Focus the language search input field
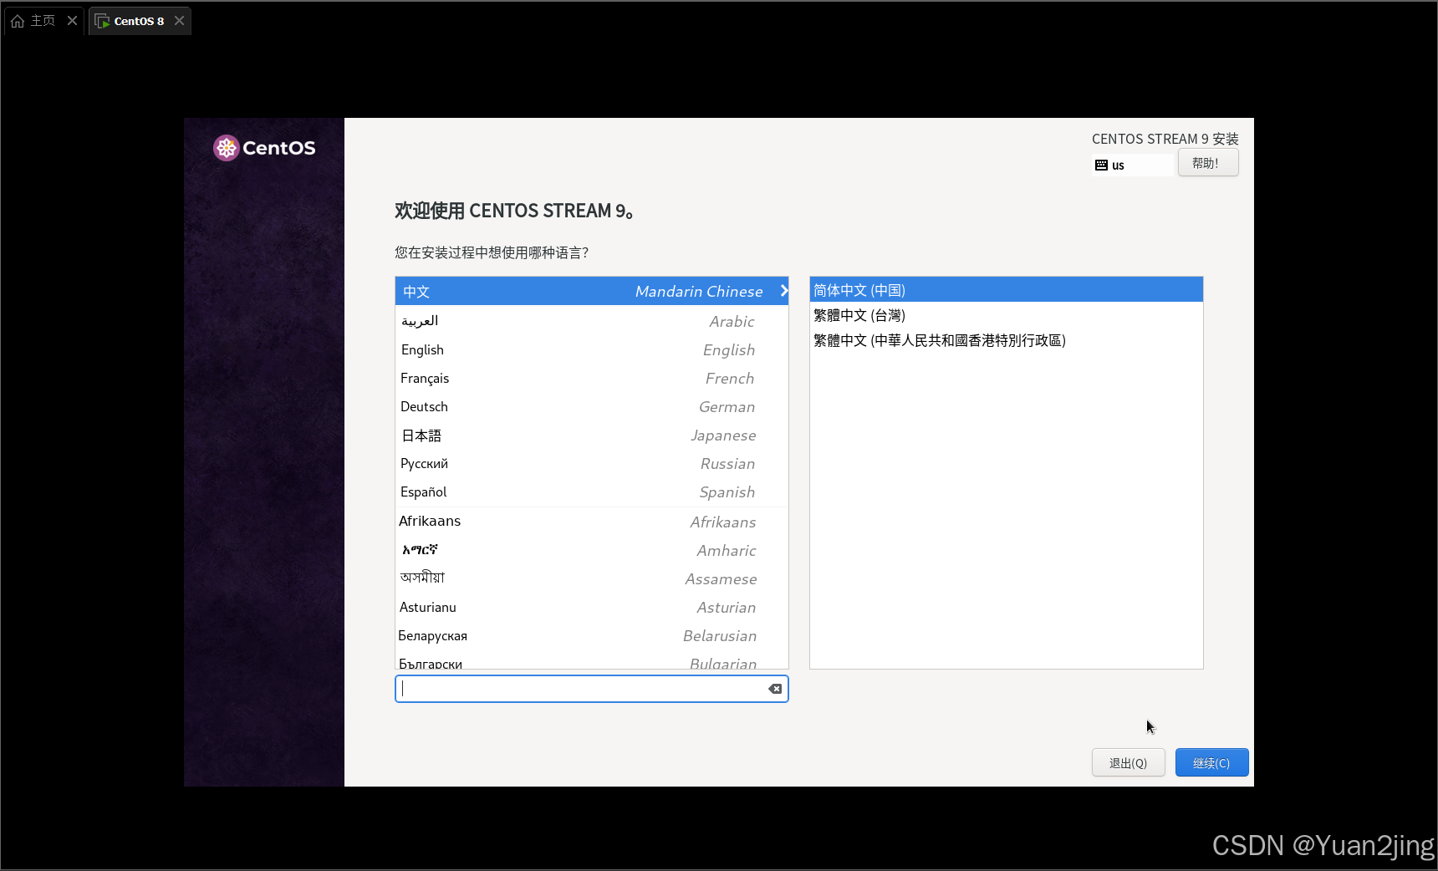Screen dimensions: 1438x871 click(591, 689)
